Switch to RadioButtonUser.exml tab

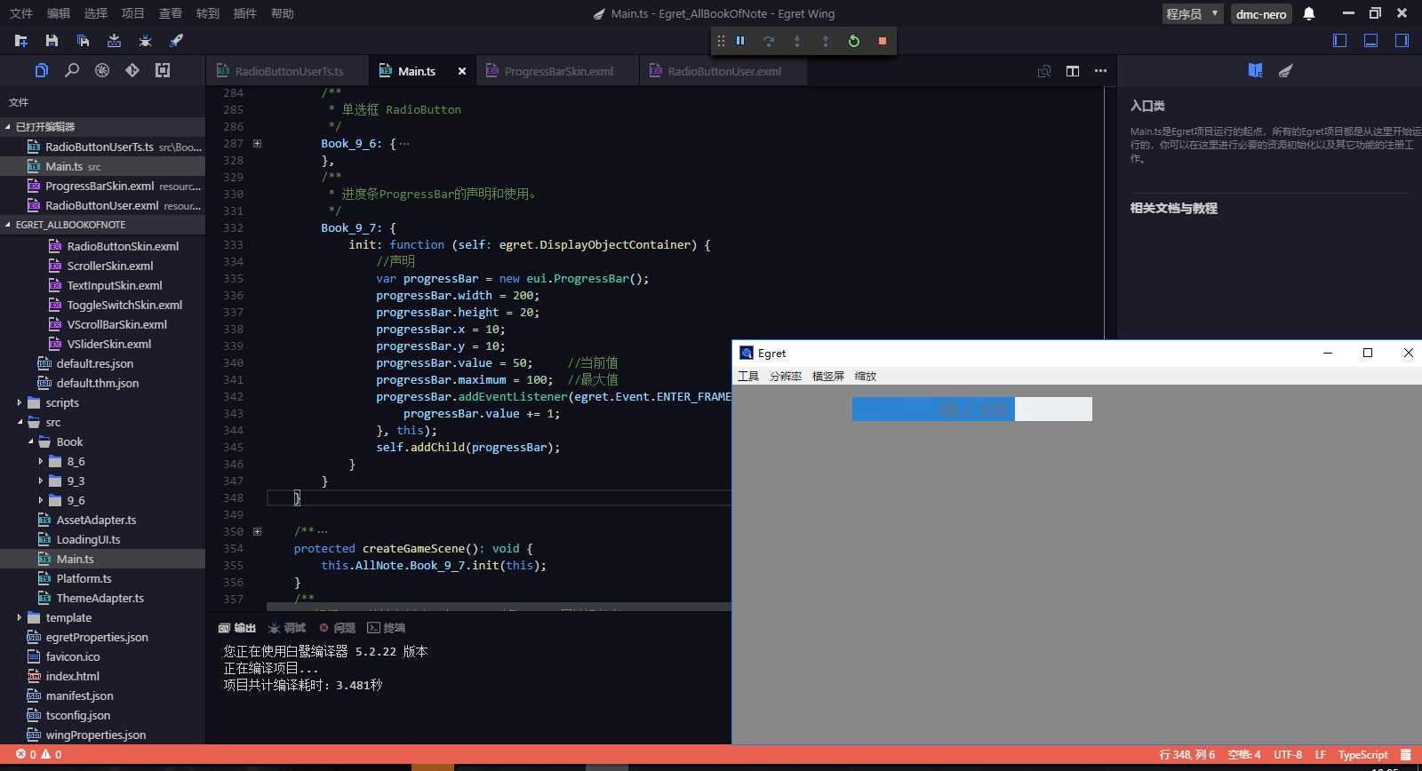pyautogui.click(x=723, y=71)
